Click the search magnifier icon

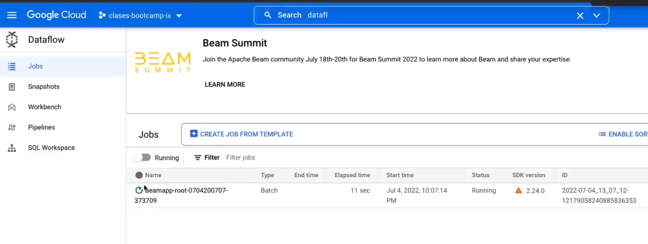268,15
